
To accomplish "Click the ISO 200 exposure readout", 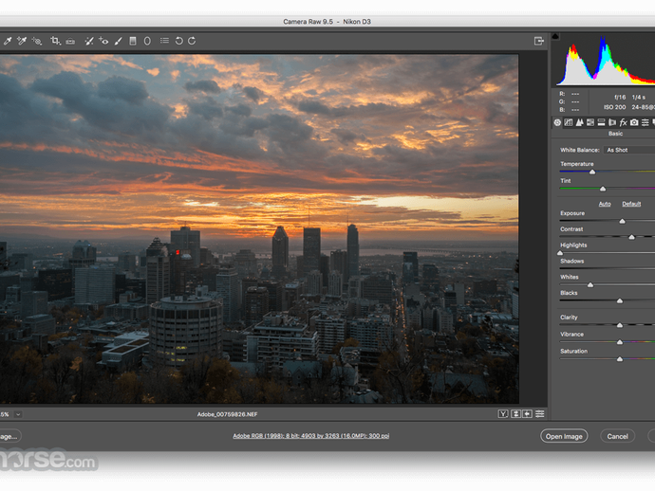I will tap(614, 107).
